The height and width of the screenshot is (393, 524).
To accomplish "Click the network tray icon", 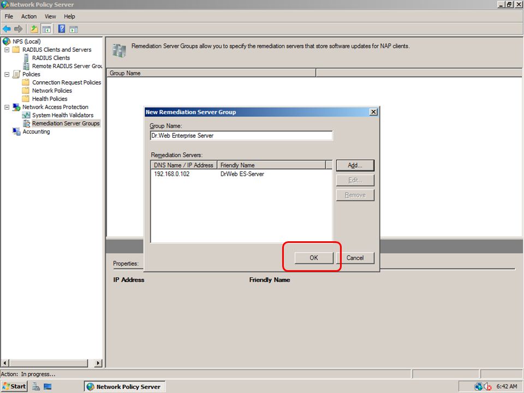I will click(x=478, y=386).
